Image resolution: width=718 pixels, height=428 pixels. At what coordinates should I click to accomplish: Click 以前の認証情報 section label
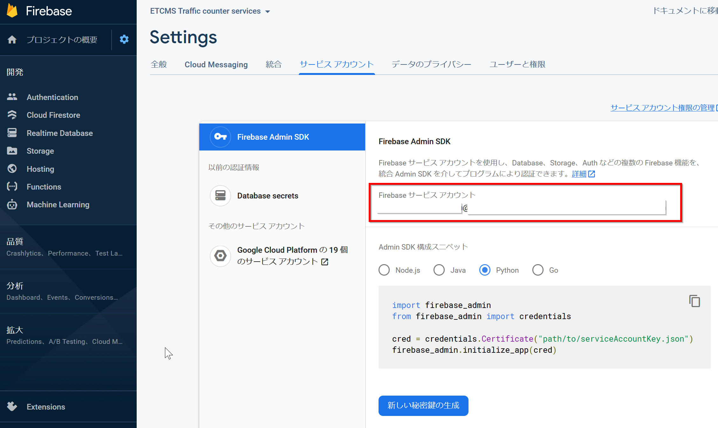234,167
